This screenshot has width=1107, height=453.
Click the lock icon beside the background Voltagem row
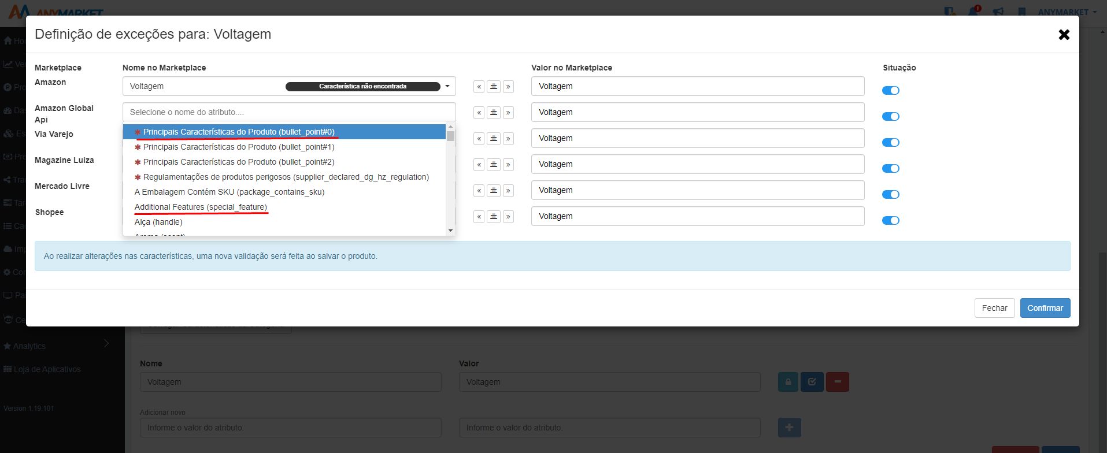pyautogui.click(x=788, y=382)
